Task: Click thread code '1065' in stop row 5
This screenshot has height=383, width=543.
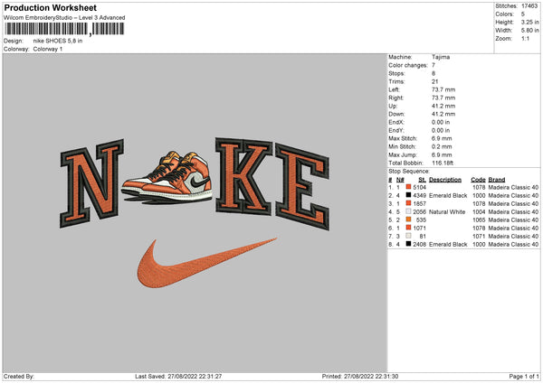Action: coord(479,220)
